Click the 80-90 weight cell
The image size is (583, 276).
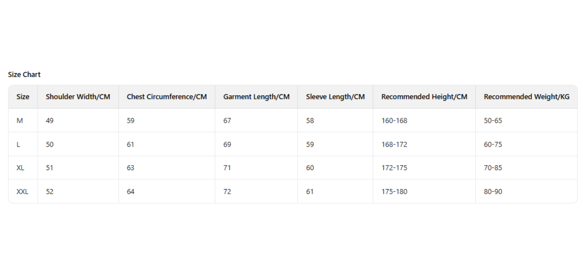[x=493, y=191]
